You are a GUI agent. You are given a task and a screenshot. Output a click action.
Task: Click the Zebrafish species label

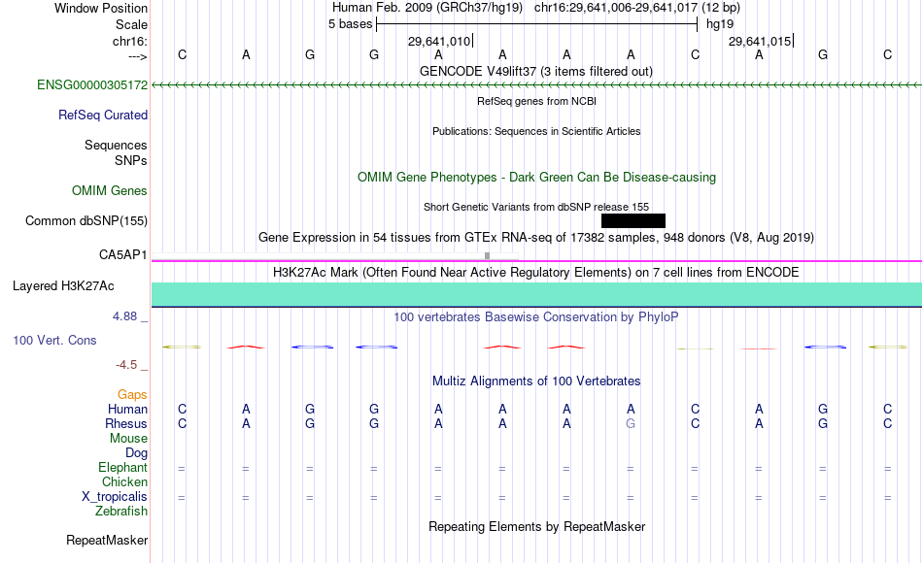pyautogui.click(x=121, y=511)
